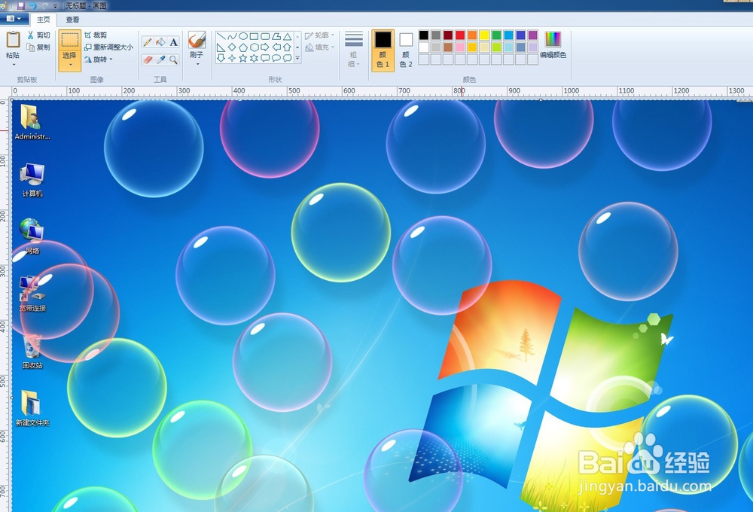Image resolution: width=753 pixels, height=512 pixels.
Task: Click the Redo arrow in title bar
Action: tap(45, 6)
